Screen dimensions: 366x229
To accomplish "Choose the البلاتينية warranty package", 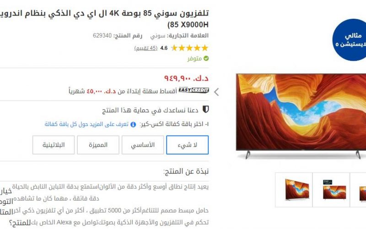I will (54, 145).
